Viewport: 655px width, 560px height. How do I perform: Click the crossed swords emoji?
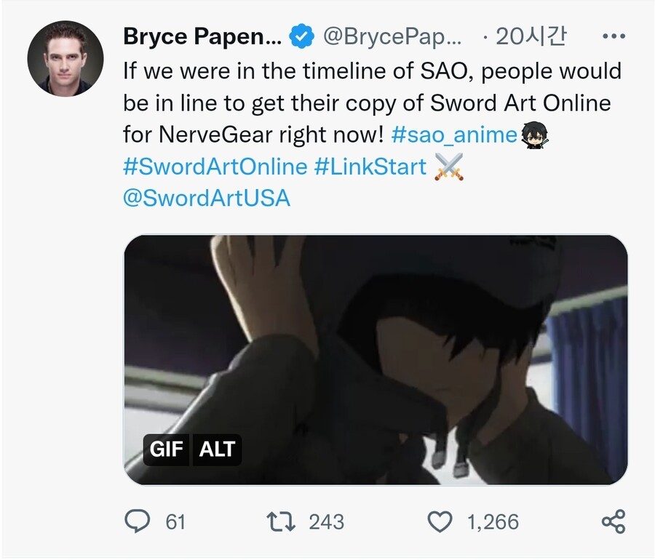click(449, 167)
